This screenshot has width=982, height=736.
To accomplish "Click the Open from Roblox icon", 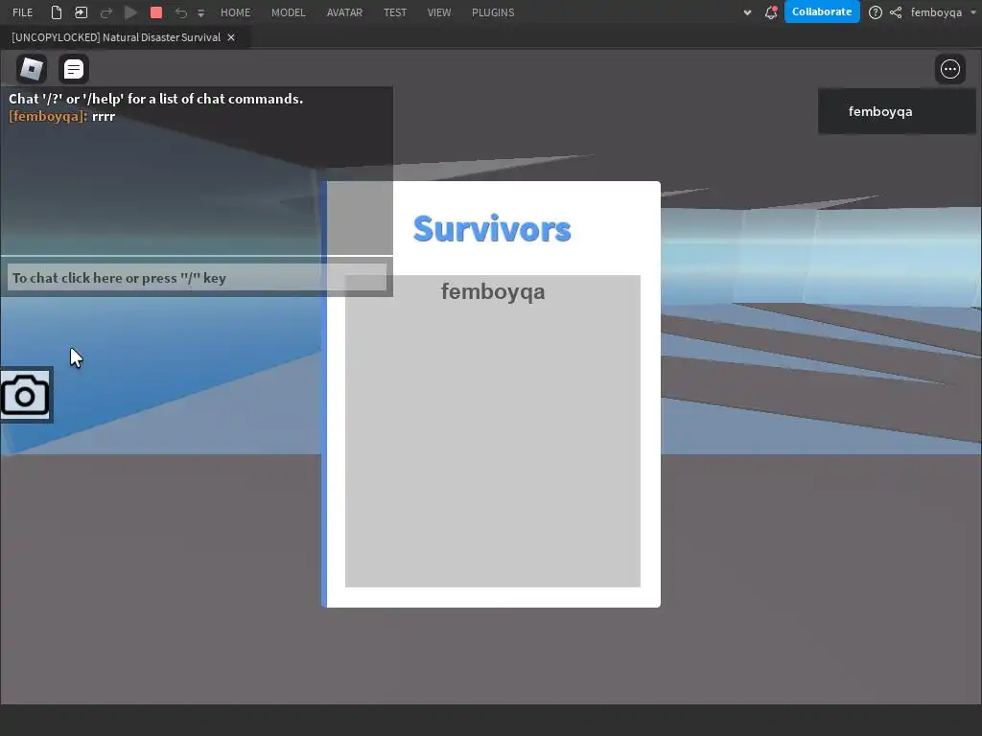I will tap(81, 12).
